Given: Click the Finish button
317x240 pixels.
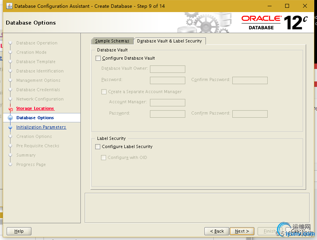Looking at the screenshot, I should coord(270,231).
